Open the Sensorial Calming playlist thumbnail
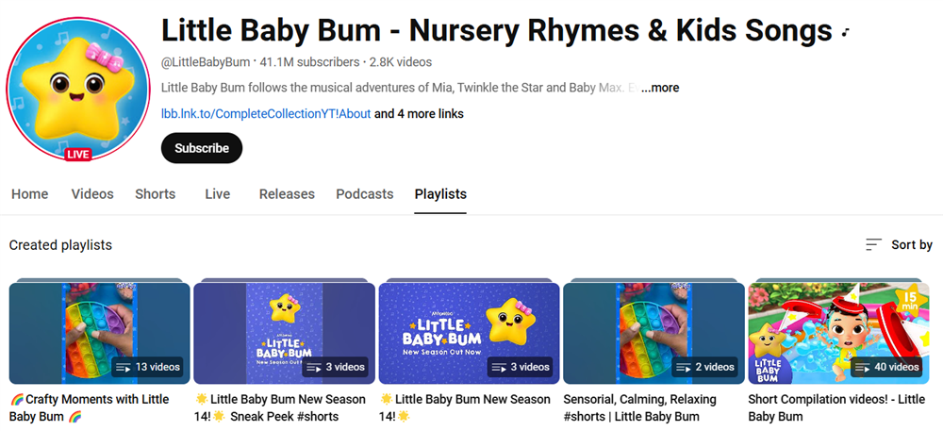Screen dimensions: 943x431 (x=653, y=333)
